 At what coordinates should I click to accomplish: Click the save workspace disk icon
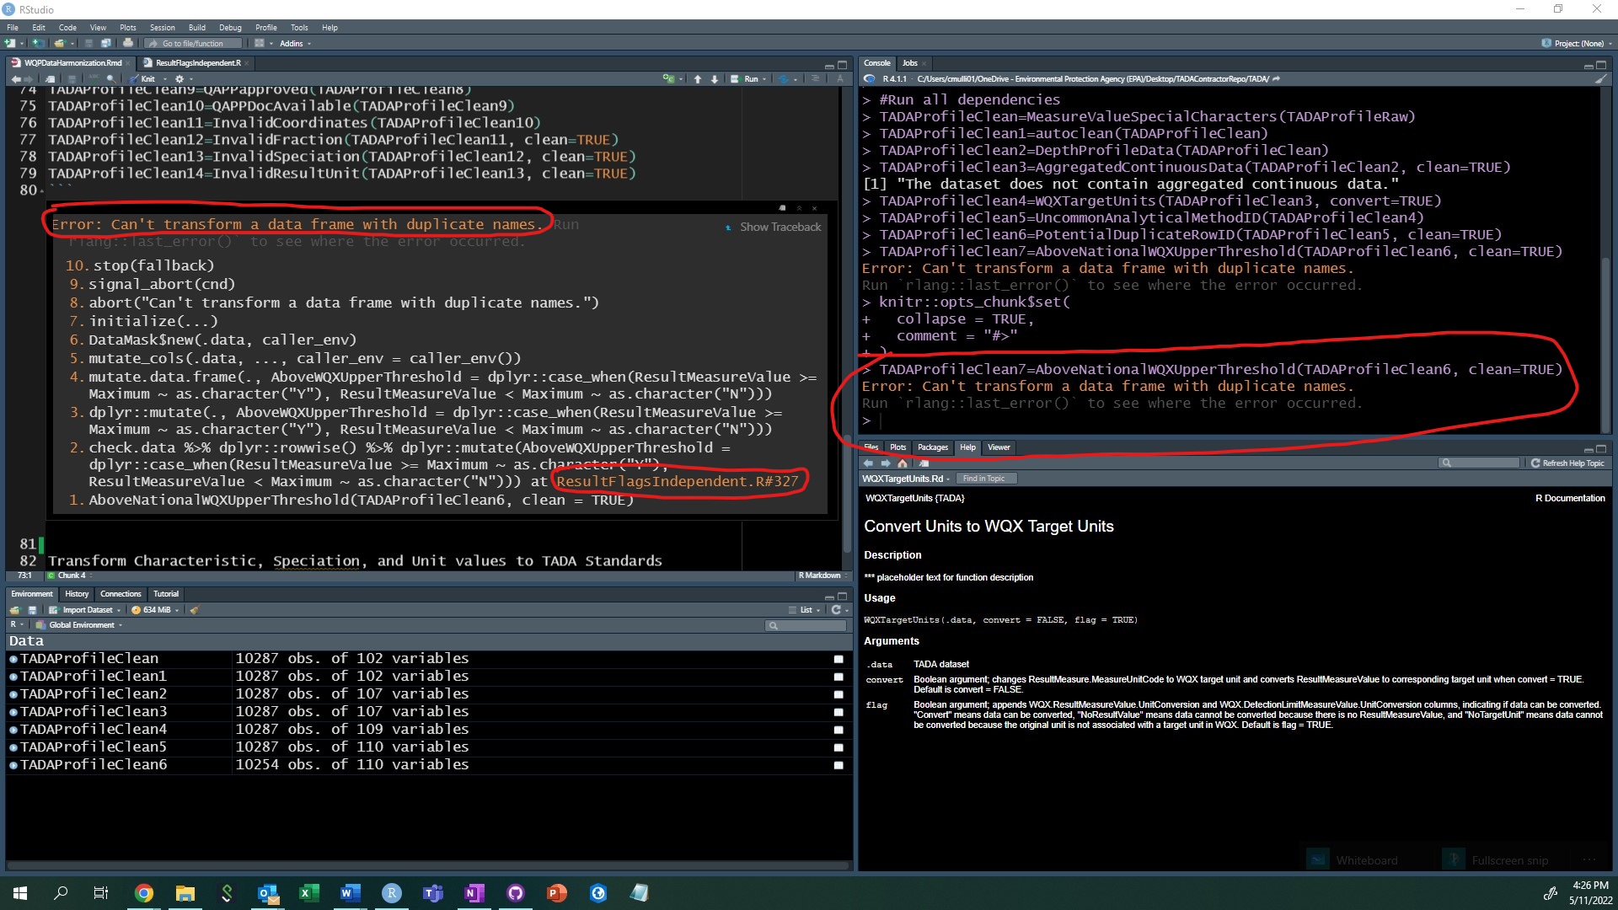pyautogui.click(x=32, y=610)
